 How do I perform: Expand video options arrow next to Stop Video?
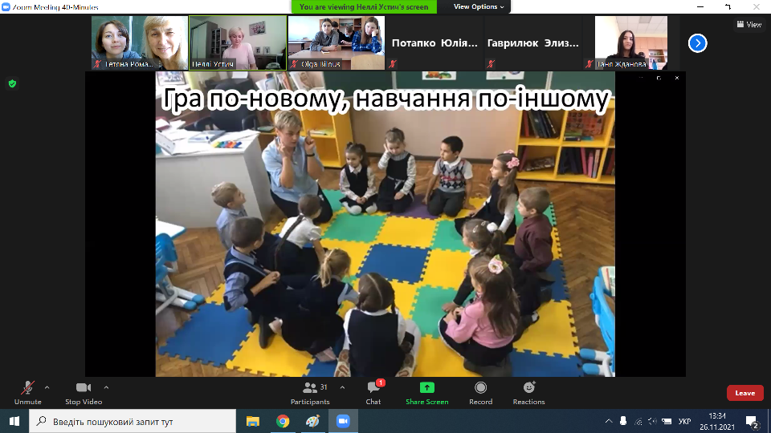point(106,387)
